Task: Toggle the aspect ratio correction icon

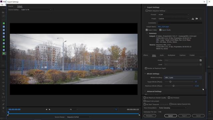Action: 116,109
